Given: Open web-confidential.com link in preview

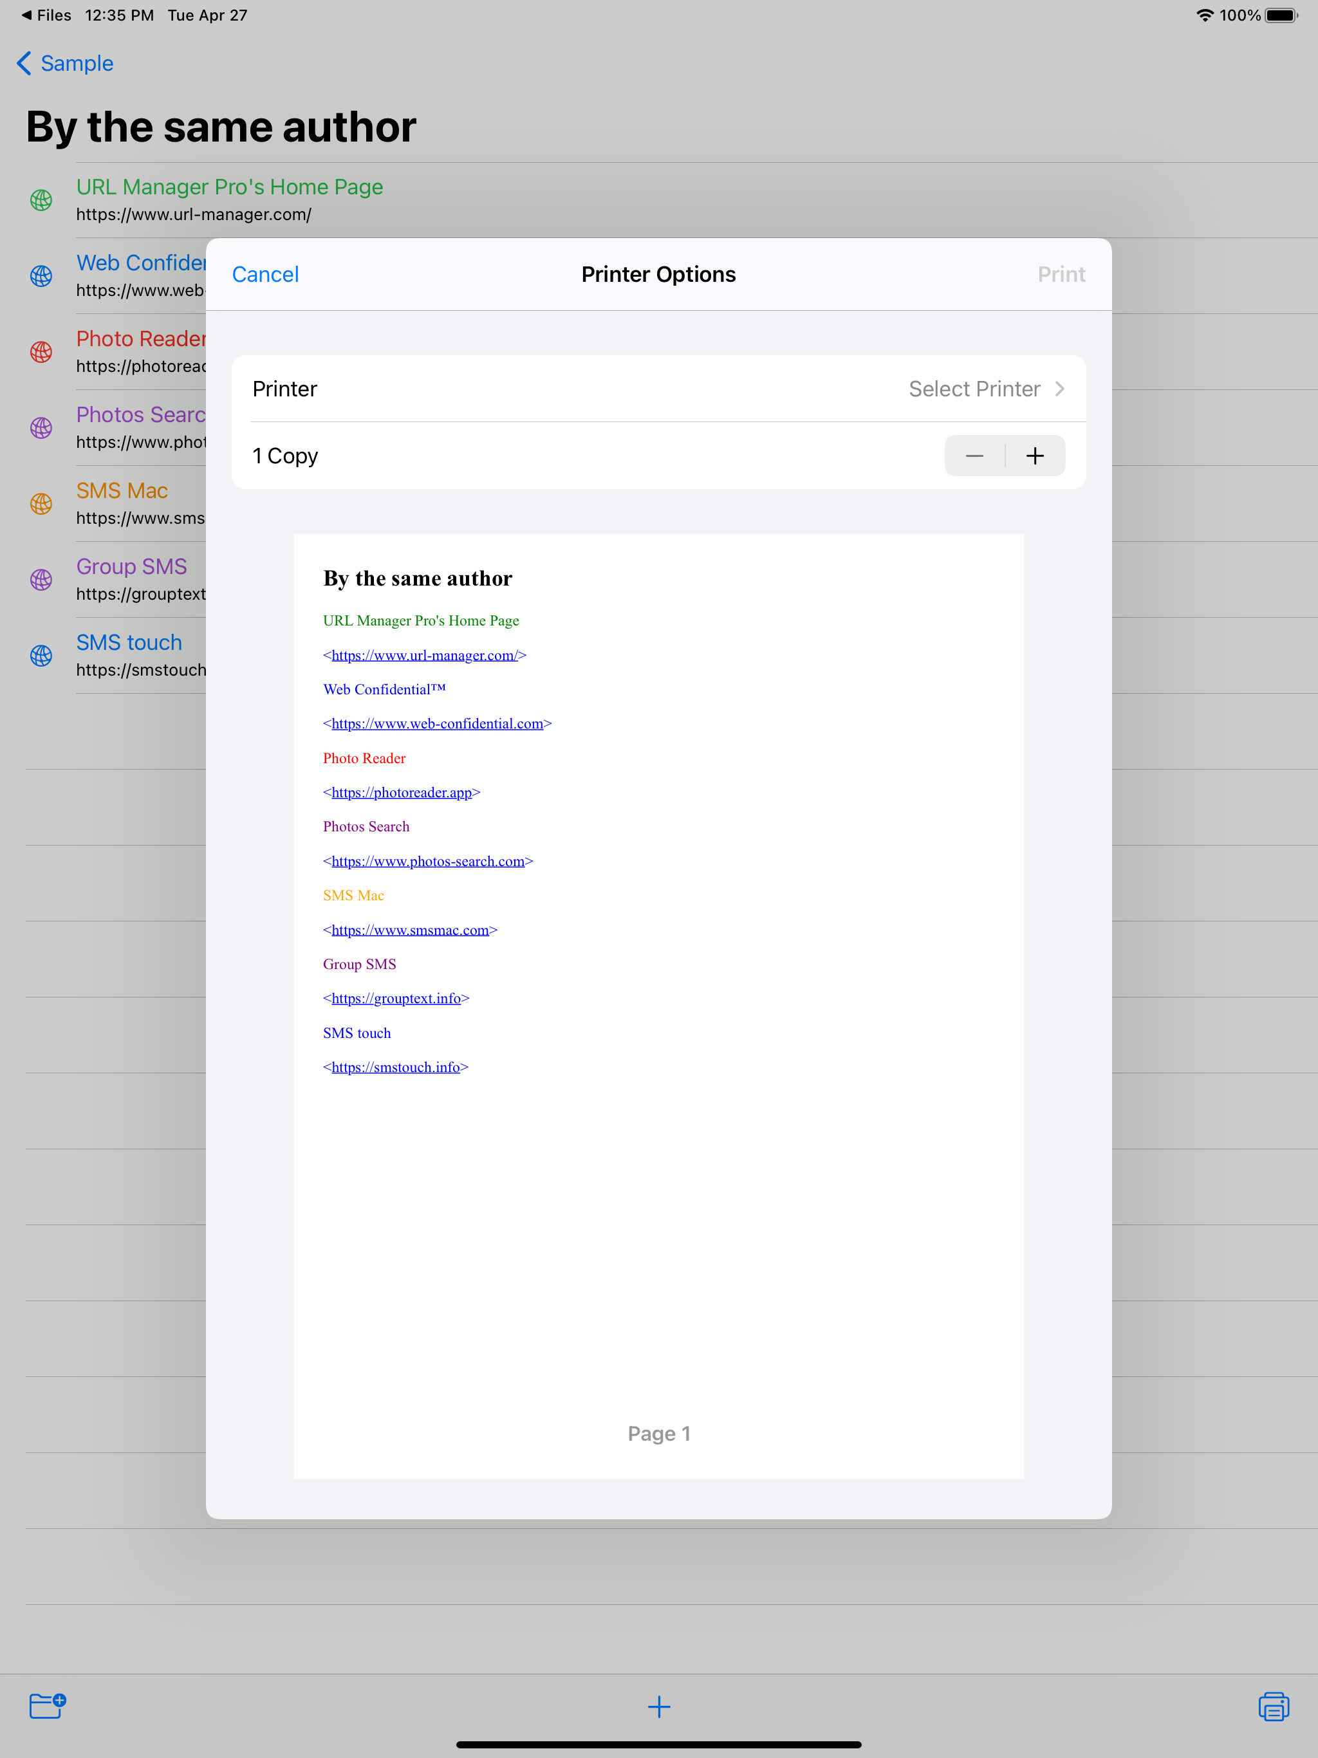Looking at the screenshot, I should (437, 724).
